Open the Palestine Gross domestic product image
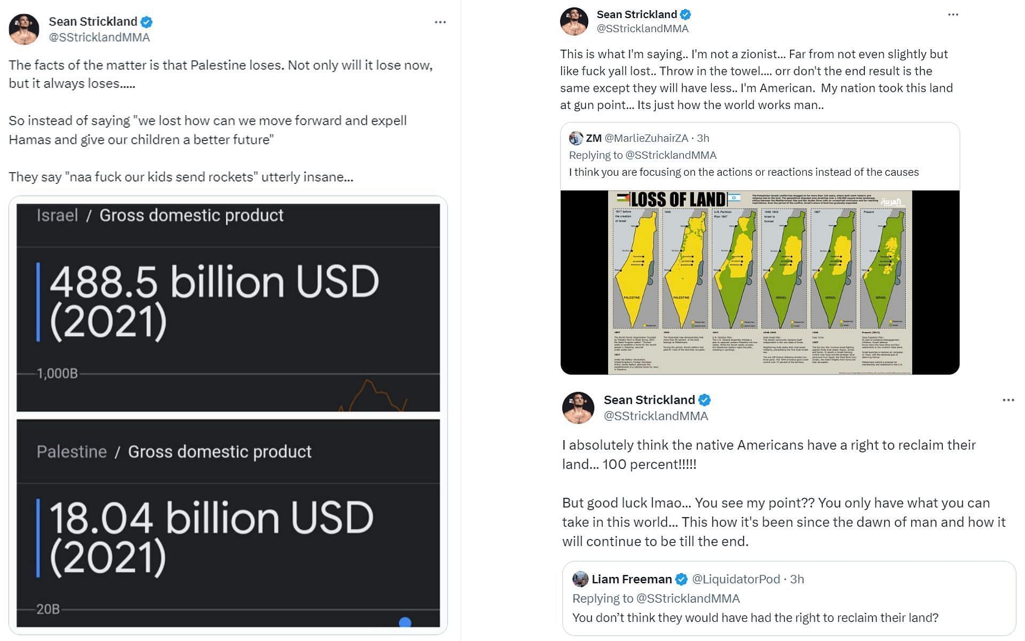 click(x=228, y=522)
